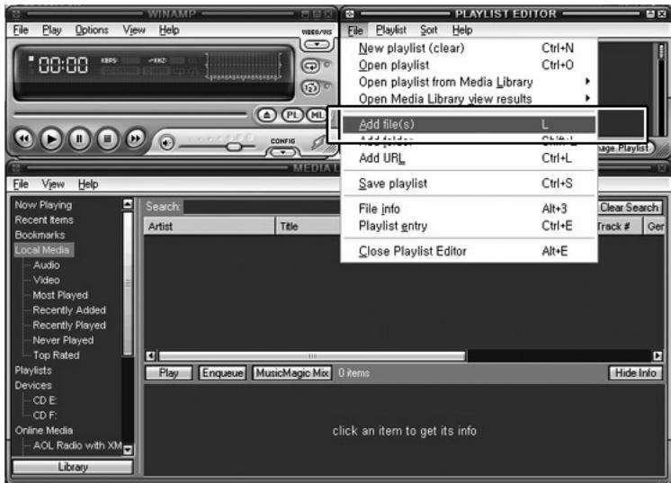Select Now Playing in library tree
671x483 pixels.
click(43, 205)
